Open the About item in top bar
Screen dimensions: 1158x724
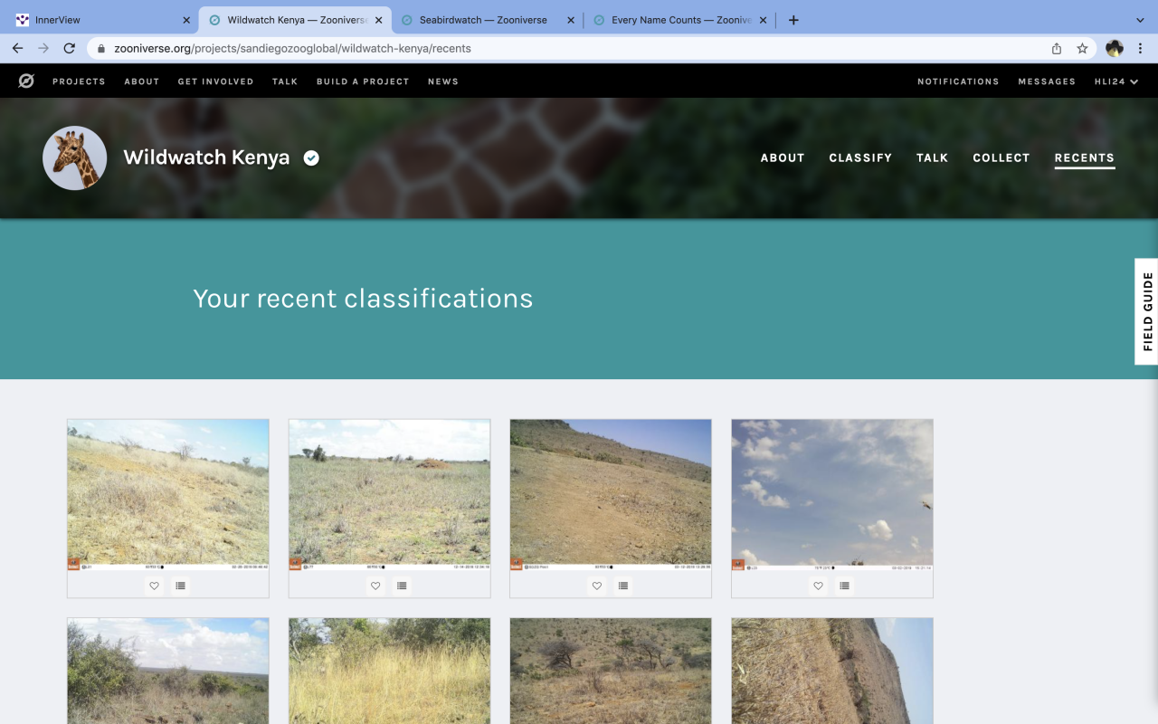[x=142, y=81]
